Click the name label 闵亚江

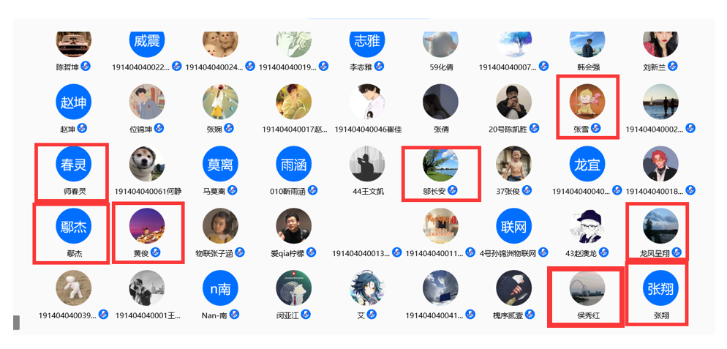click(288, 315)
